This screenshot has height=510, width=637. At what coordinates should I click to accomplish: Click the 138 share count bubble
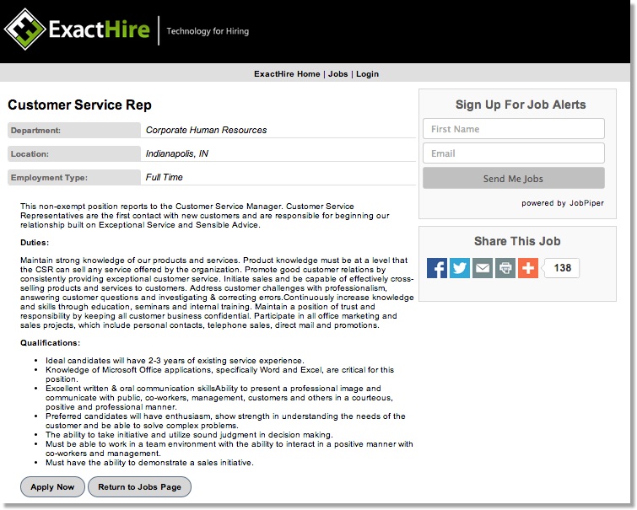point(562,268)
